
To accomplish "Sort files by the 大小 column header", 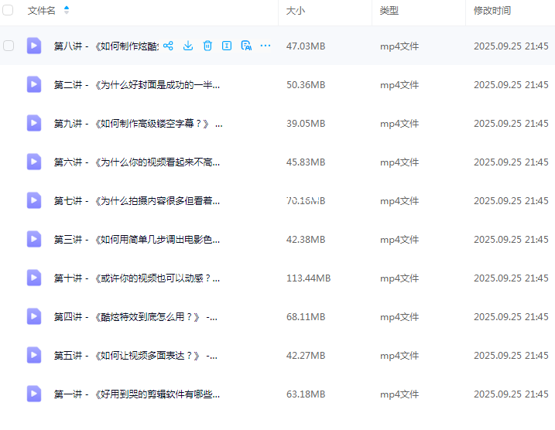I will click(x=295, y=11).
